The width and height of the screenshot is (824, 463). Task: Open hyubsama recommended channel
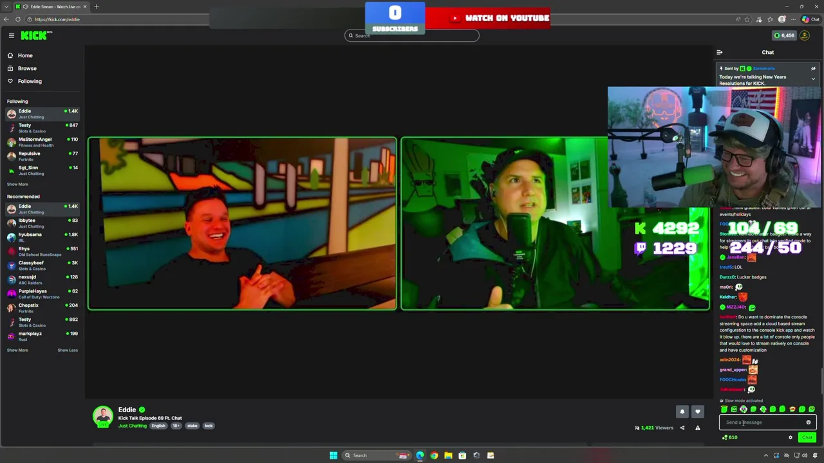(x=42, y=237)
